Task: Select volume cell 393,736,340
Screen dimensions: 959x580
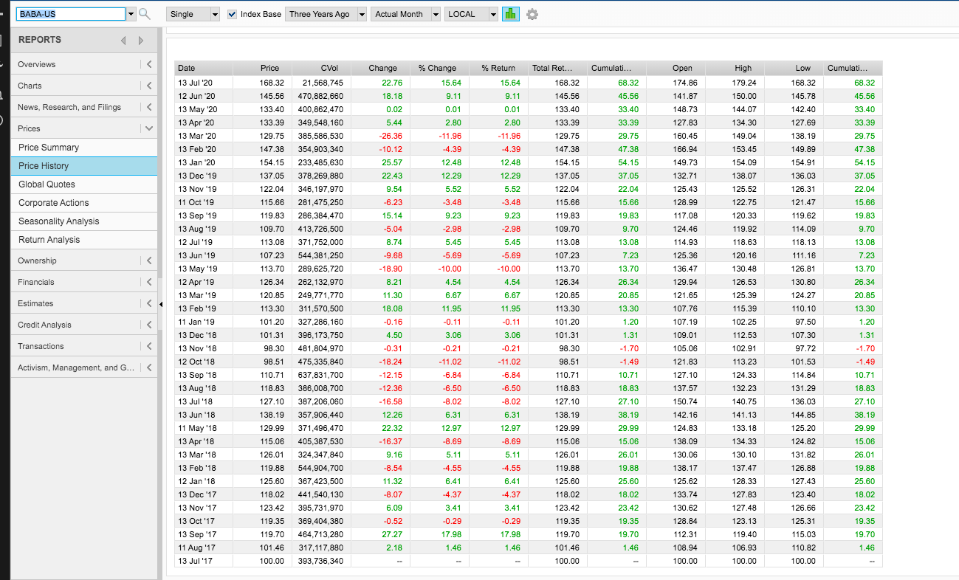Action: (x=320, y=561)
